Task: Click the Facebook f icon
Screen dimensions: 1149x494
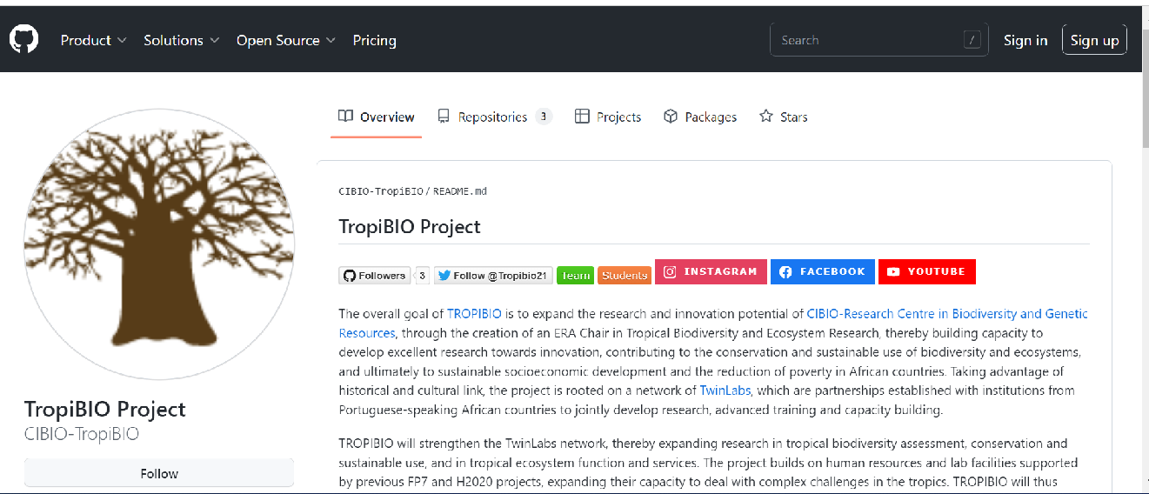Action: tap(785, 272)
